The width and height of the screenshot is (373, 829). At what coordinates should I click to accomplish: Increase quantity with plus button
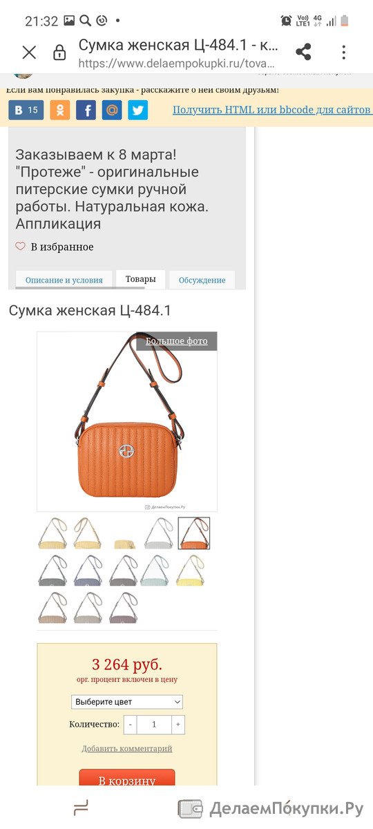(178, 725)
